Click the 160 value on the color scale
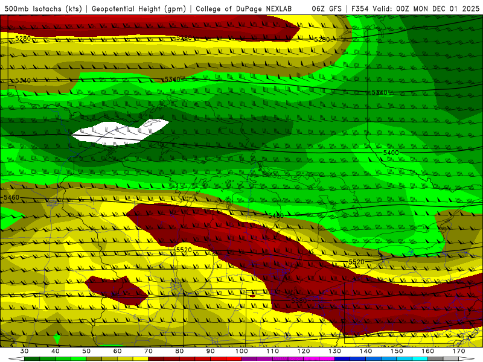Image resolution: width=483 pixels, height=362 pixels. [x=428, y=351]
